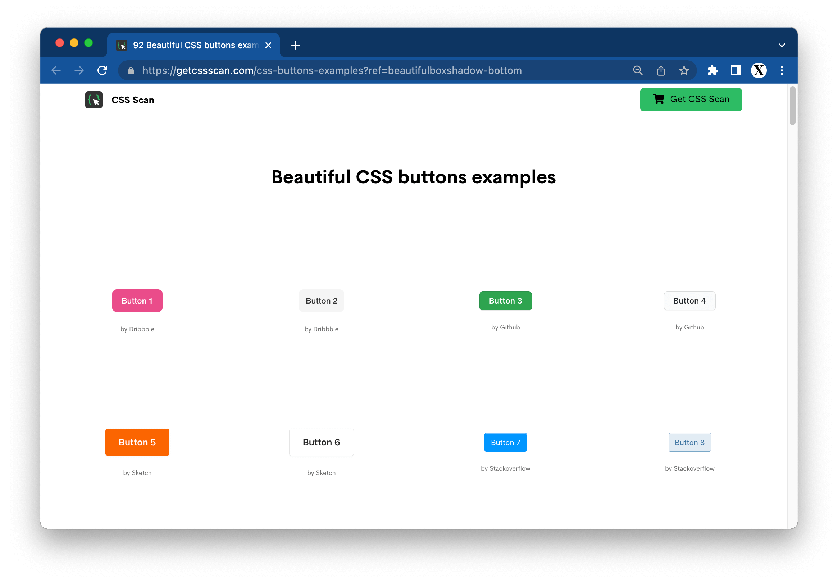Open the Extensions puzzle icon
The width and height of the screenshot is (838, 582).
[x=712, y=70]
